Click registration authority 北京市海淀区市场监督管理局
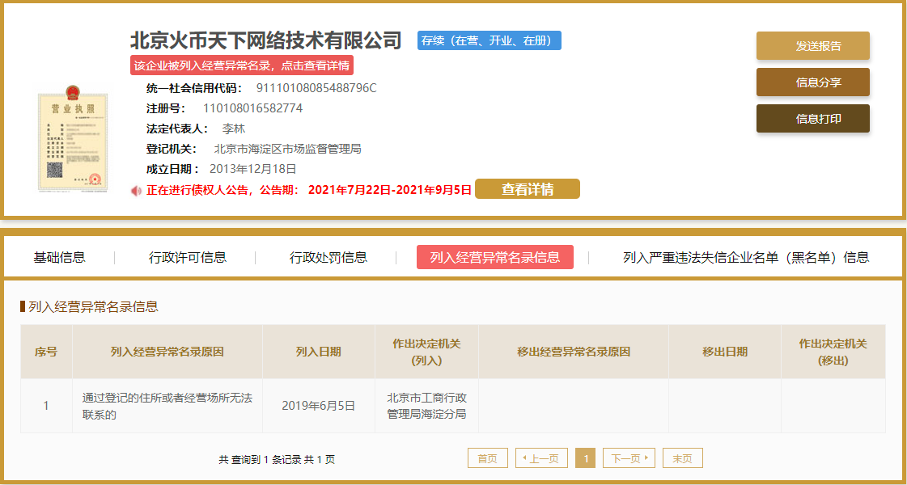The image size is (907, 485). click(287, 150)
